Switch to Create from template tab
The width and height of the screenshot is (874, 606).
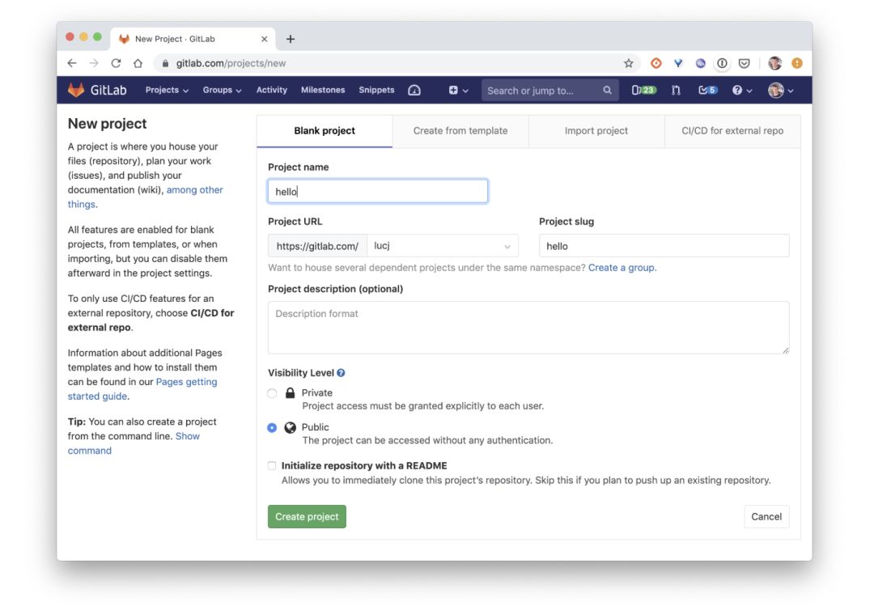pos(460,131)
